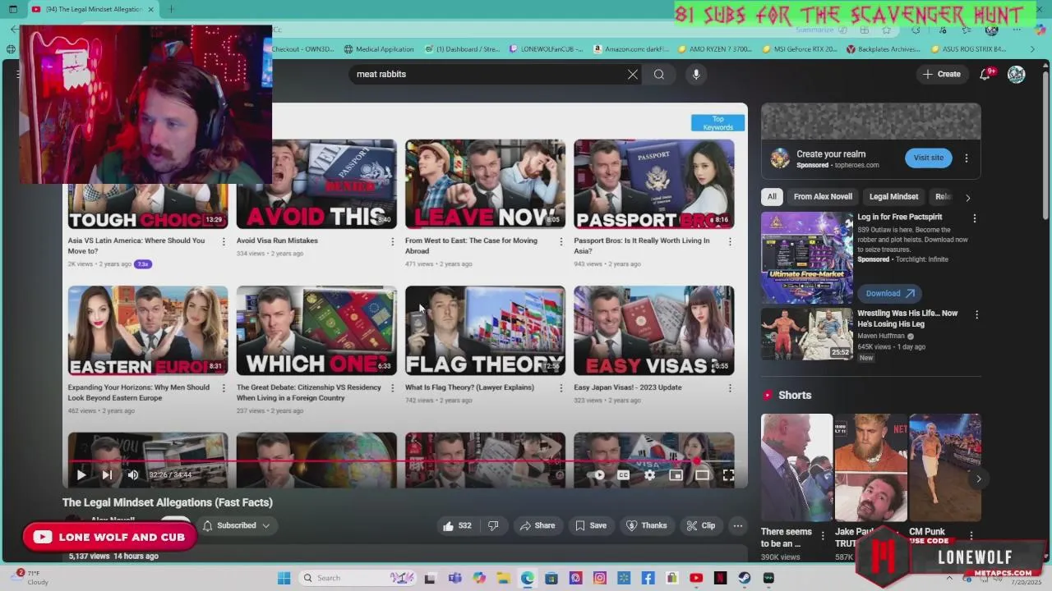Show more bookmarks chevron
Image resolution: width=1052 pixels, height=591 pixels.
(x=1032, y=49)
